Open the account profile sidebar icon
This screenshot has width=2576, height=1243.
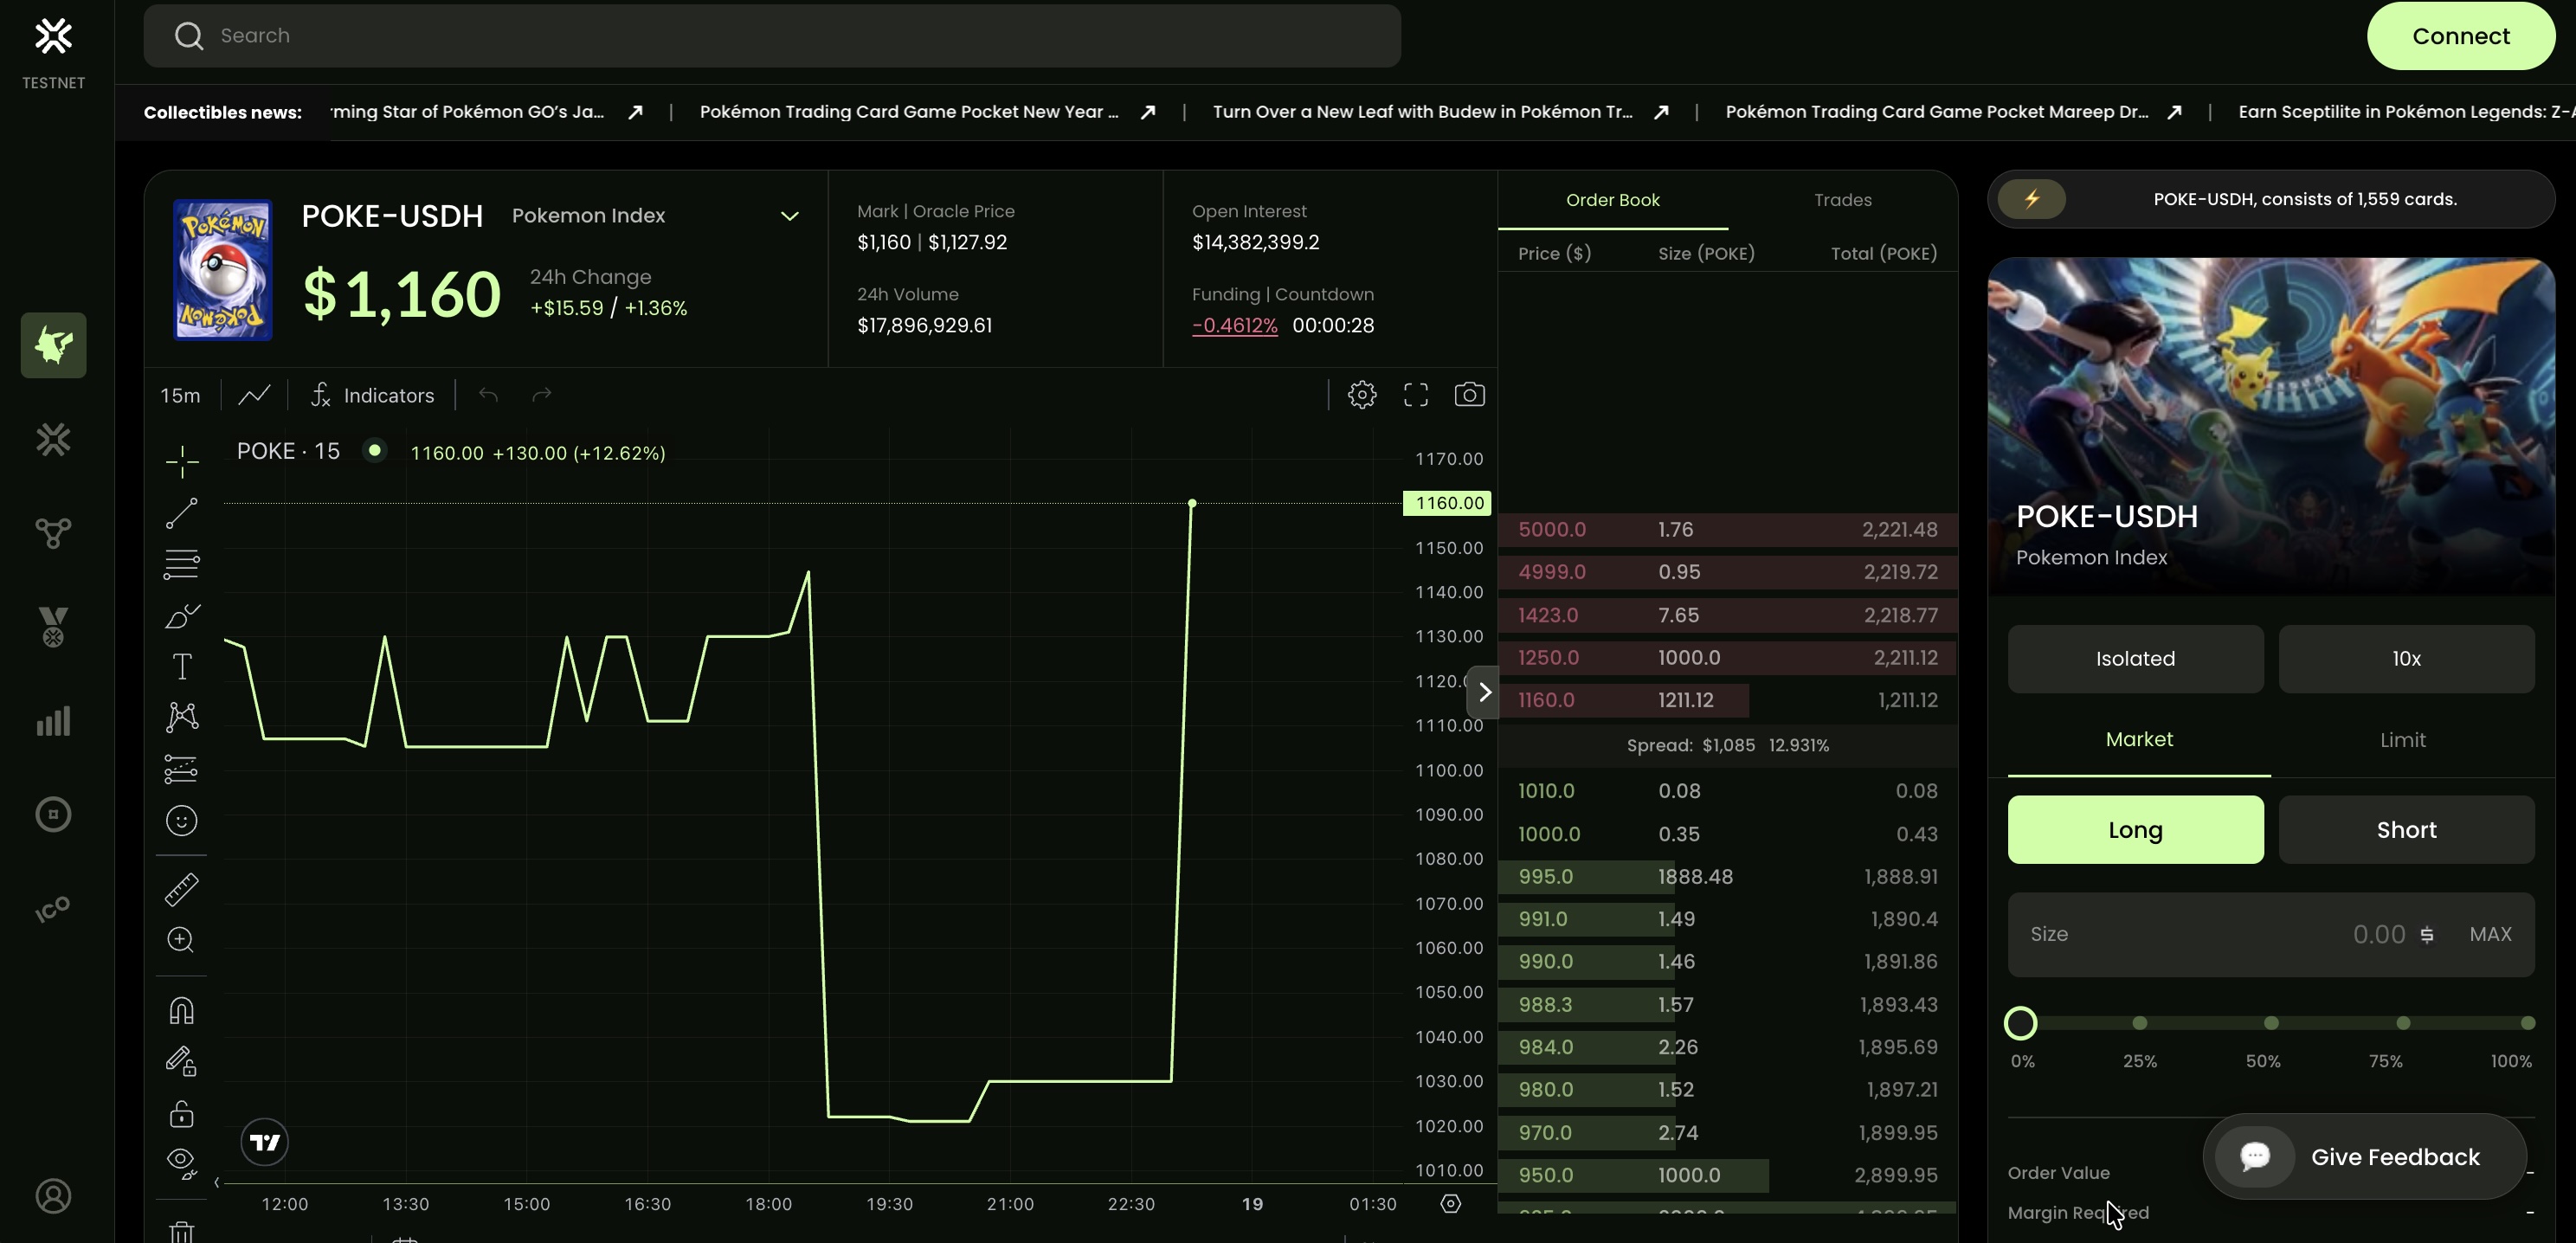click(53, 1196)
